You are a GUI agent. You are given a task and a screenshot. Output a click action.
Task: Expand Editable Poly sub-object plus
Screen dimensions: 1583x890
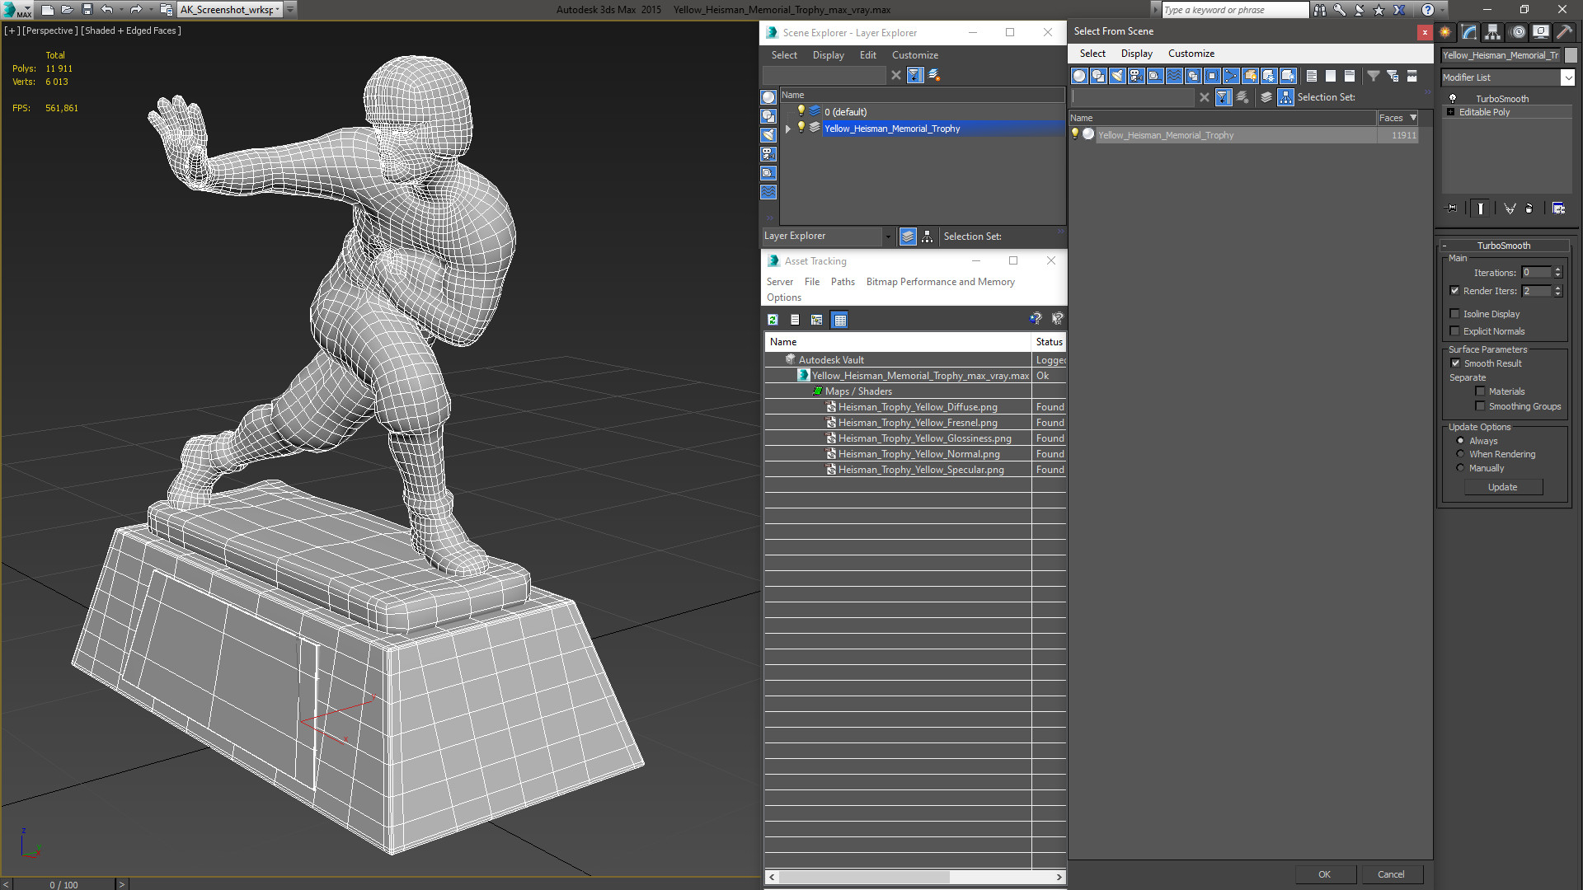pos(1450,112)
